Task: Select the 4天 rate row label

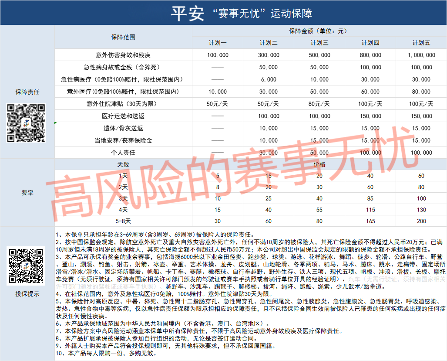Action: point(123,210)
